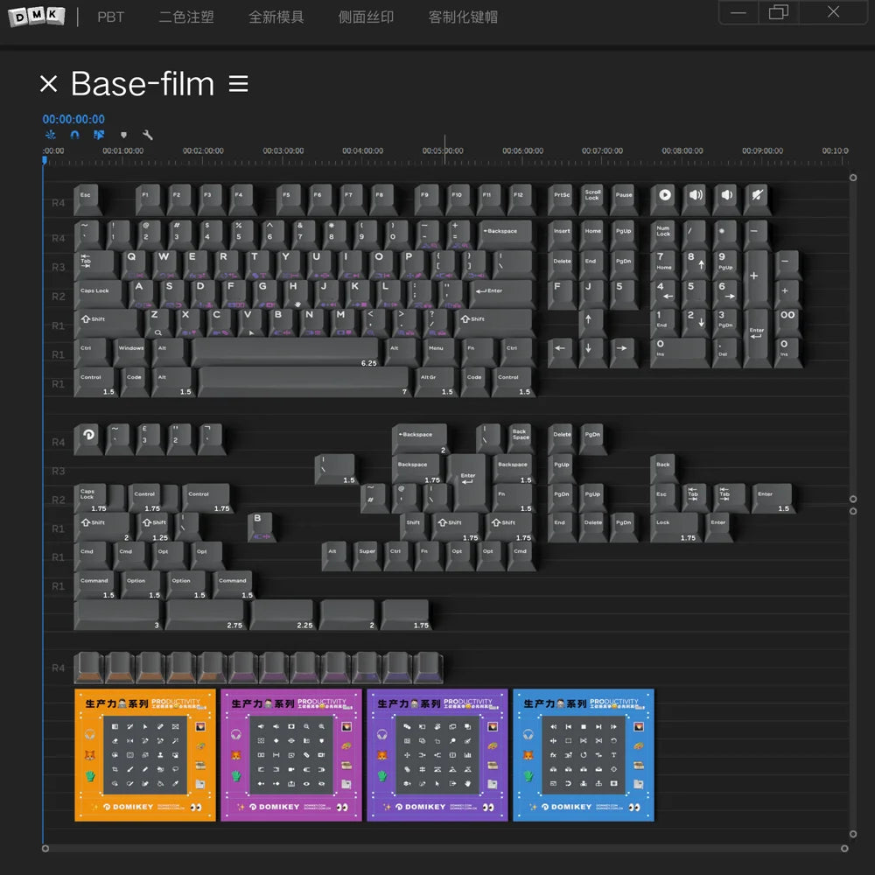
Task: Close the Base-film sequence tab
Action: 49,84
